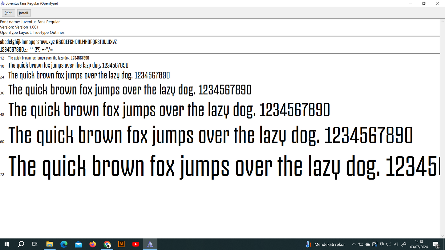
Task: Switch to Google Chrome in taskbar
Action: click(107, 244)
